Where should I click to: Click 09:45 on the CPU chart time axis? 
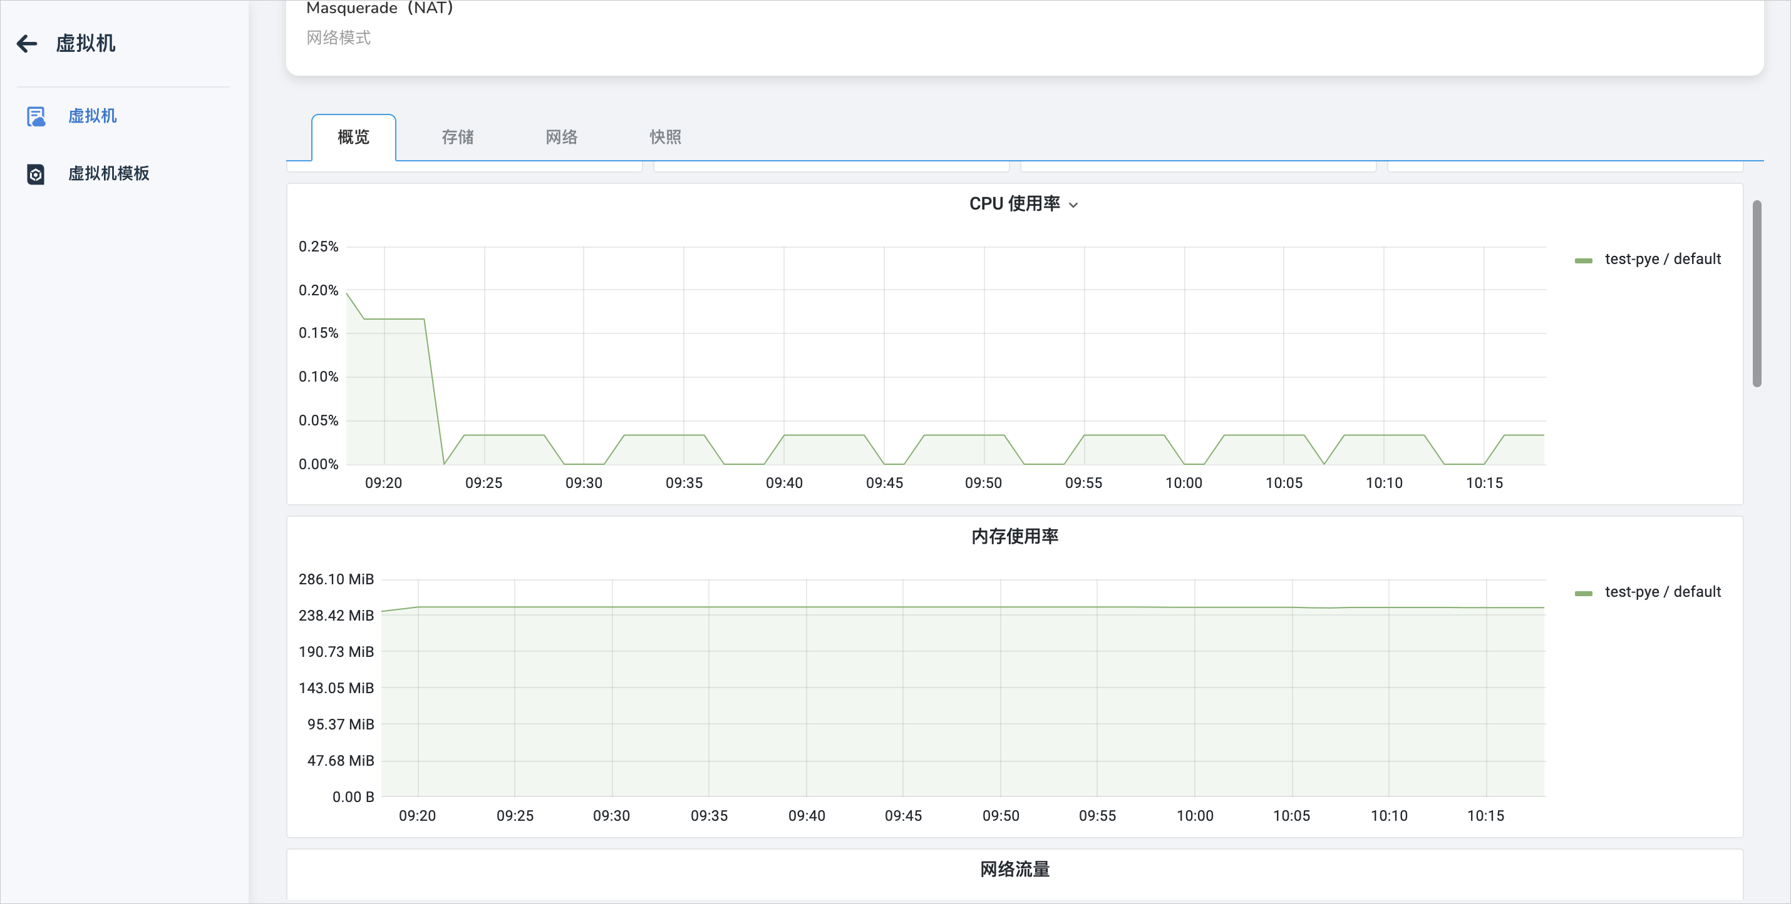click(884, 483)
